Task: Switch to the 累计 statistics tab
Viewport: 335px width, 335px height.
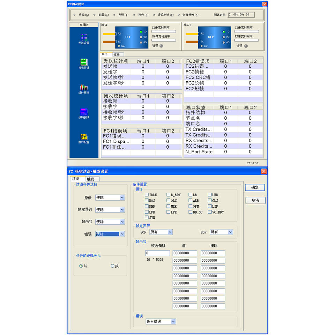Action: [x=106, y=54]
